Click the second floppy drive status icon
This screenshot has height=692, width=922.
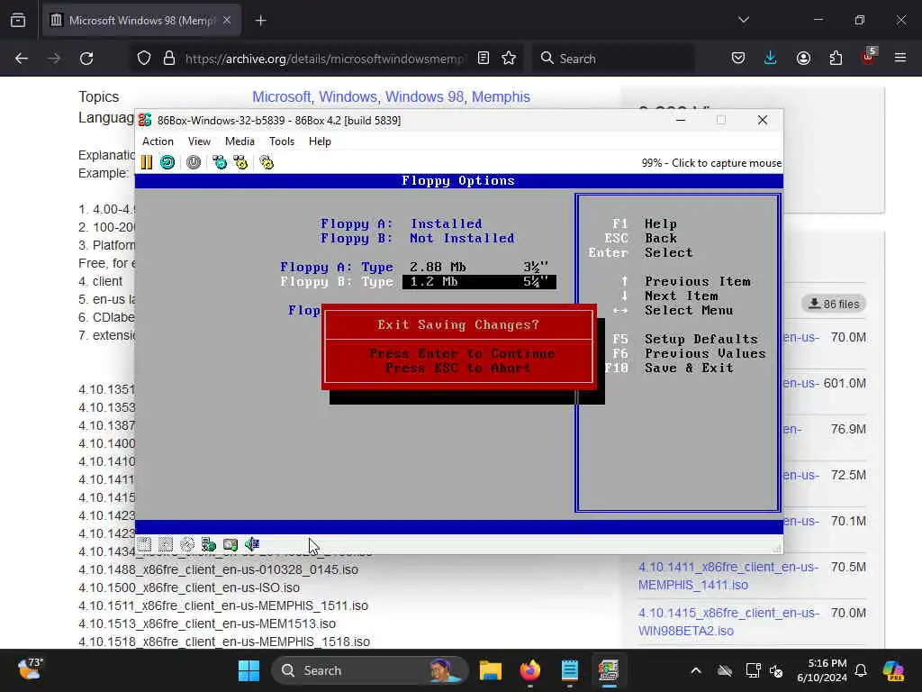(166, 544)
